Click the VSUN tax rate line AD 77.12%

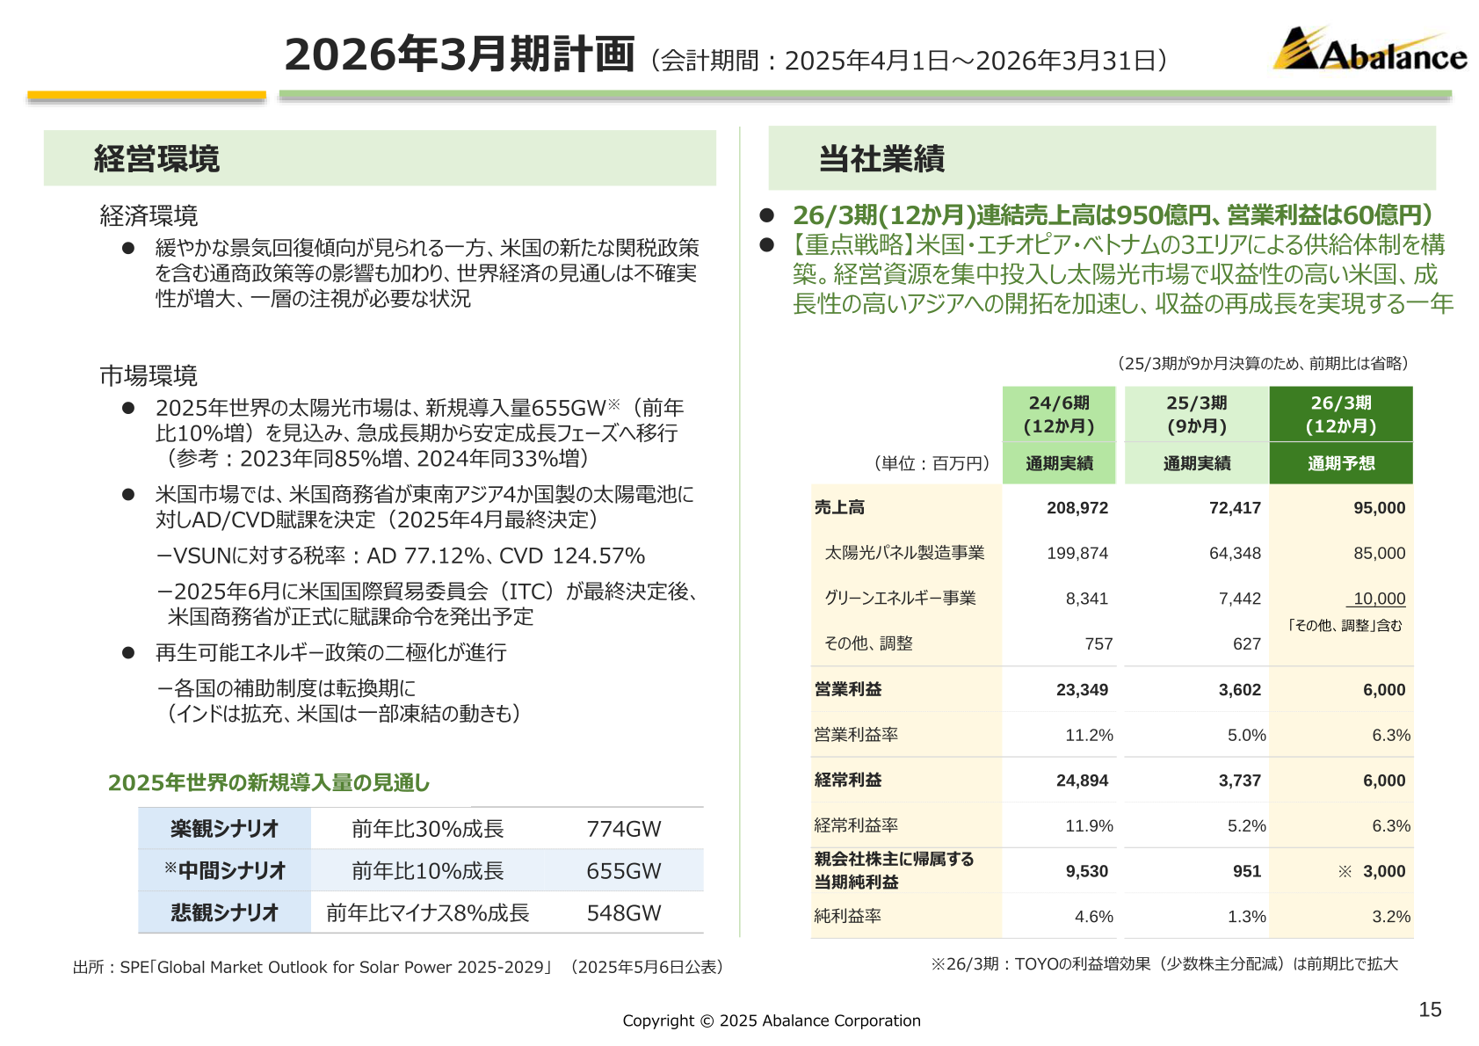(401, 556)
